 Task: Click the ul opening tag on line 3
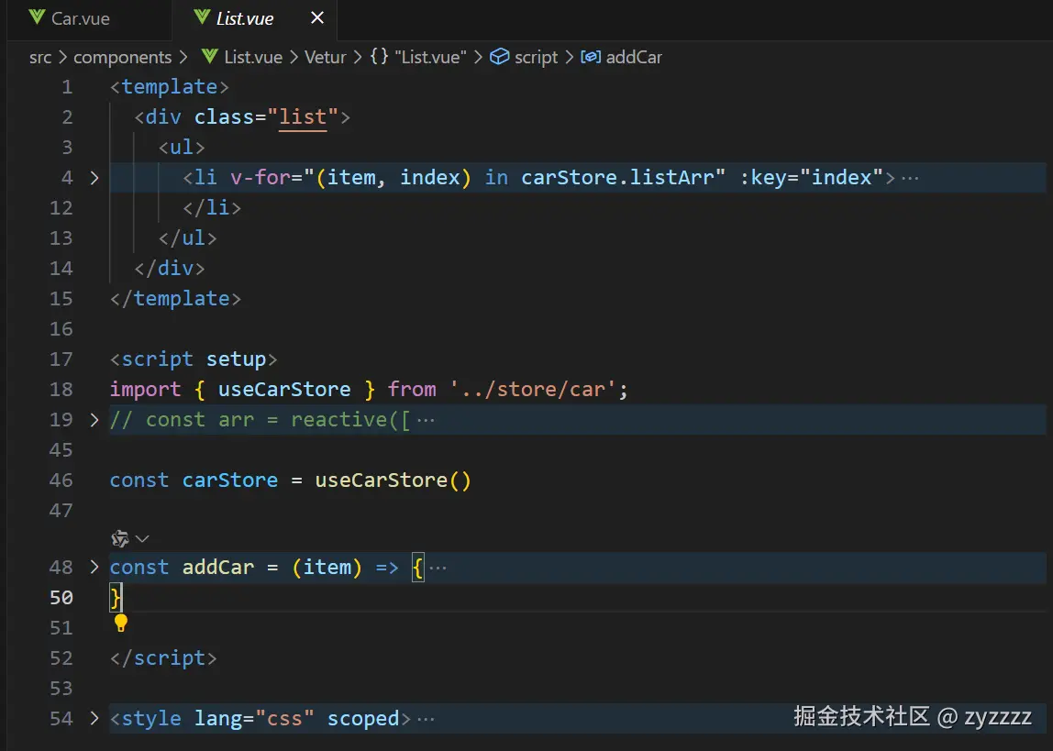(x=182, y=148)
